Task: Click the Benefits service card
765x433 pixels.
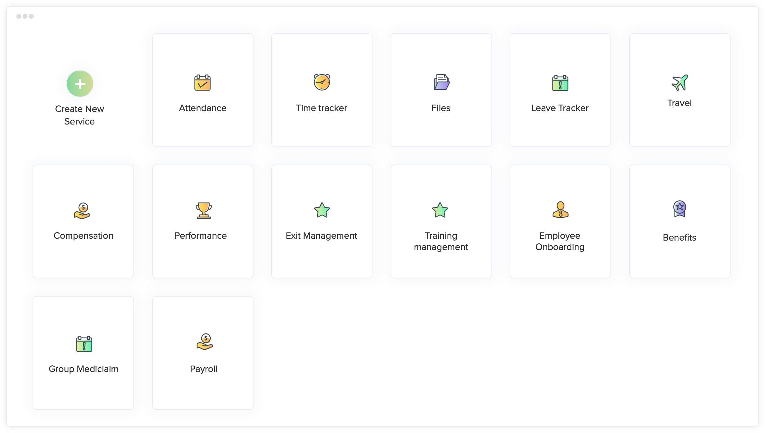Action: pyautogui.click(x=679, y=222)
